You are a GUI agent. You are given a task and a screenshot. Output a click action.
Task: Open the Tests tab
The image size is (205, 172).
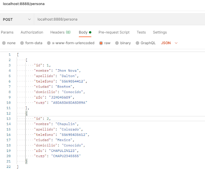coord(141,32)
